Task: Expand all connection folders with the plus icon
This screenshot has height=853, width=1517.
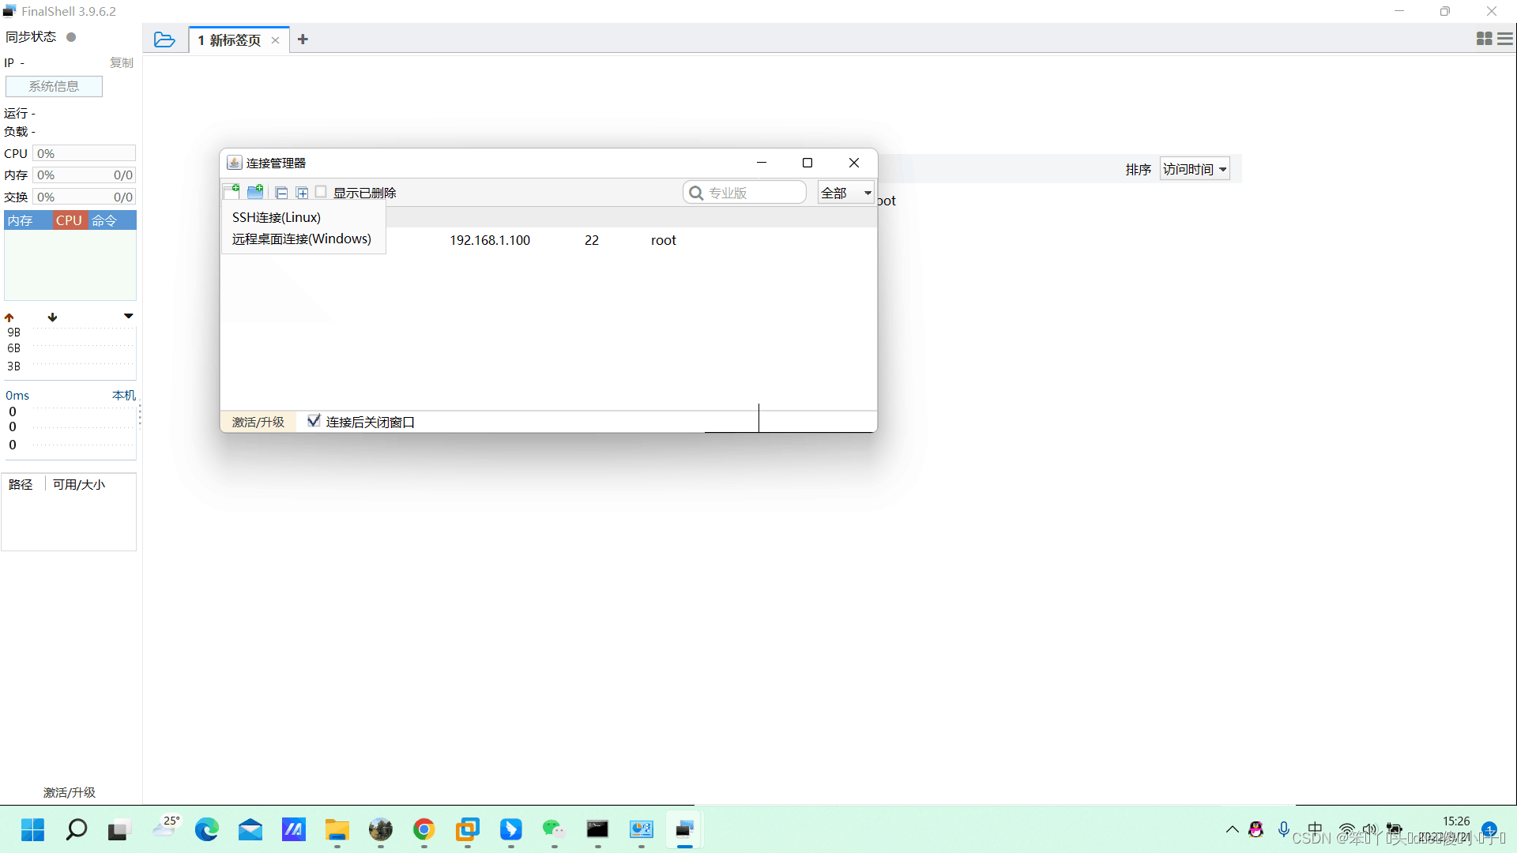Action: [x=302, y=193]
